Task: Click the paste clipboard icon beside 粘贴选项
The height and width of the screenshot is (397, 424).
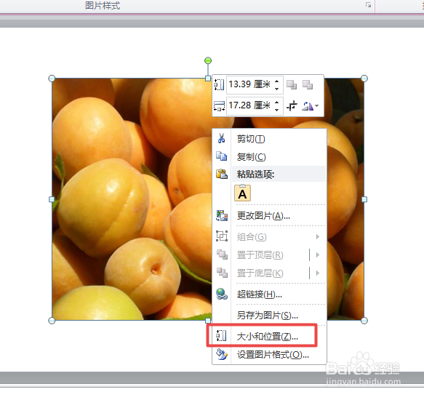Action: 222,174
